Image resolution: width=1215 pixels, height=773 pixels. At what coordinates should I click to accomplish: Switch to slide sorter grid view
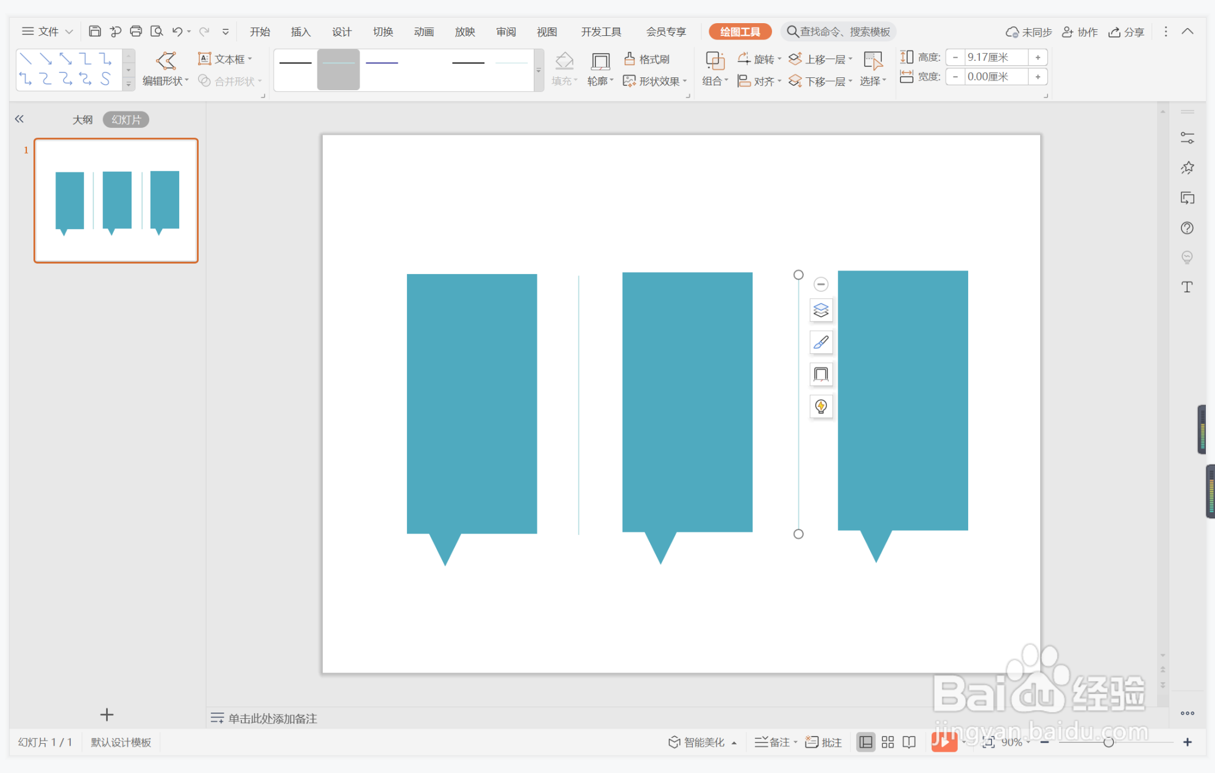pos(888,742)
